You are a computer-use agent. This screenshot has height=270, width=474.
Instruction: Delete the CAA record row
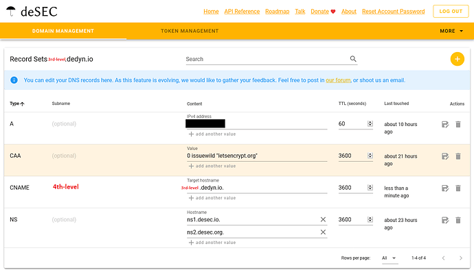pos(458,156)
